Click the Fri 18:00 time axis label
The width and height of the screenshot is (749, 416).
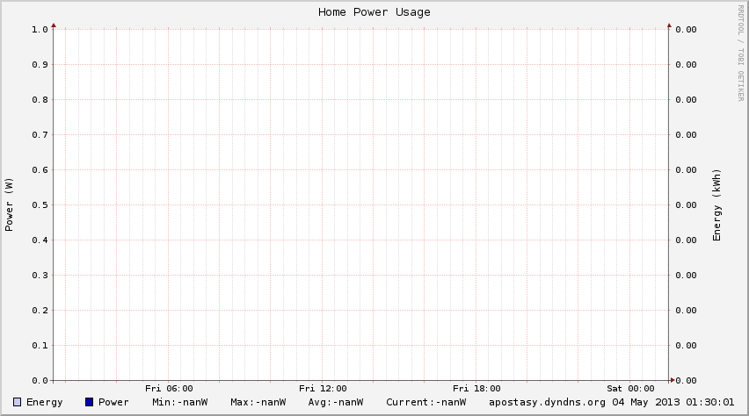[x=476, y=388]
